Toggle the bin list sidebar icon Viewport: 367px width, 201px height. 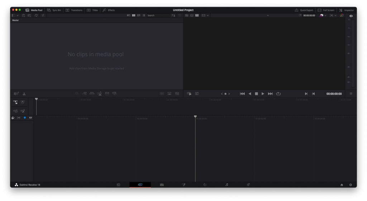tap(13, 15)
